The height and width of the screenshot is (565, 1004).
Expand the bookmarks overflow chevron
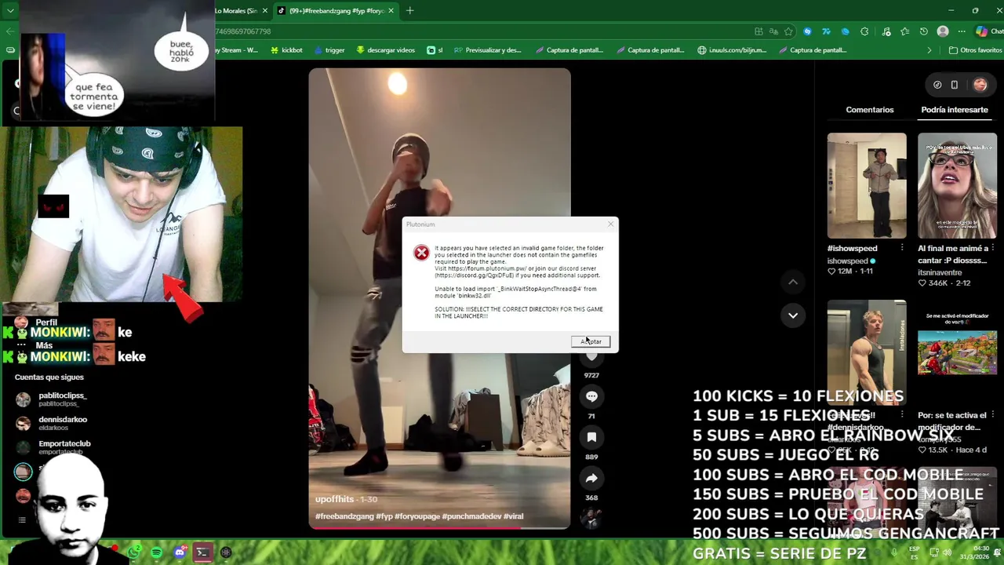click(929, 50)
